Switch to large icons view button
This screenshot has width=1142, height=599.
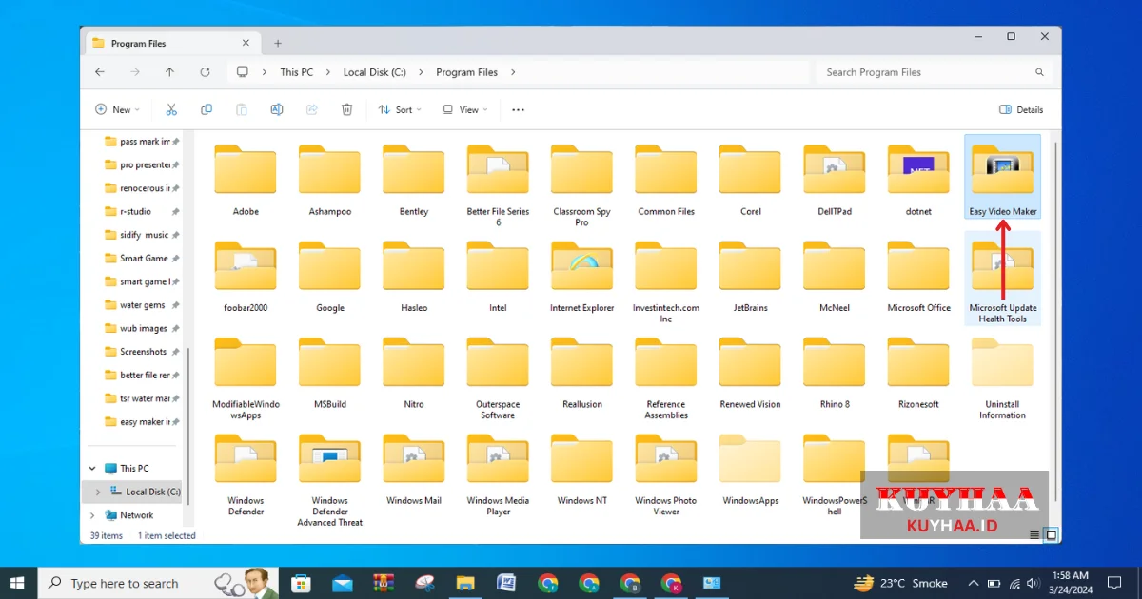pos(1052,535)
